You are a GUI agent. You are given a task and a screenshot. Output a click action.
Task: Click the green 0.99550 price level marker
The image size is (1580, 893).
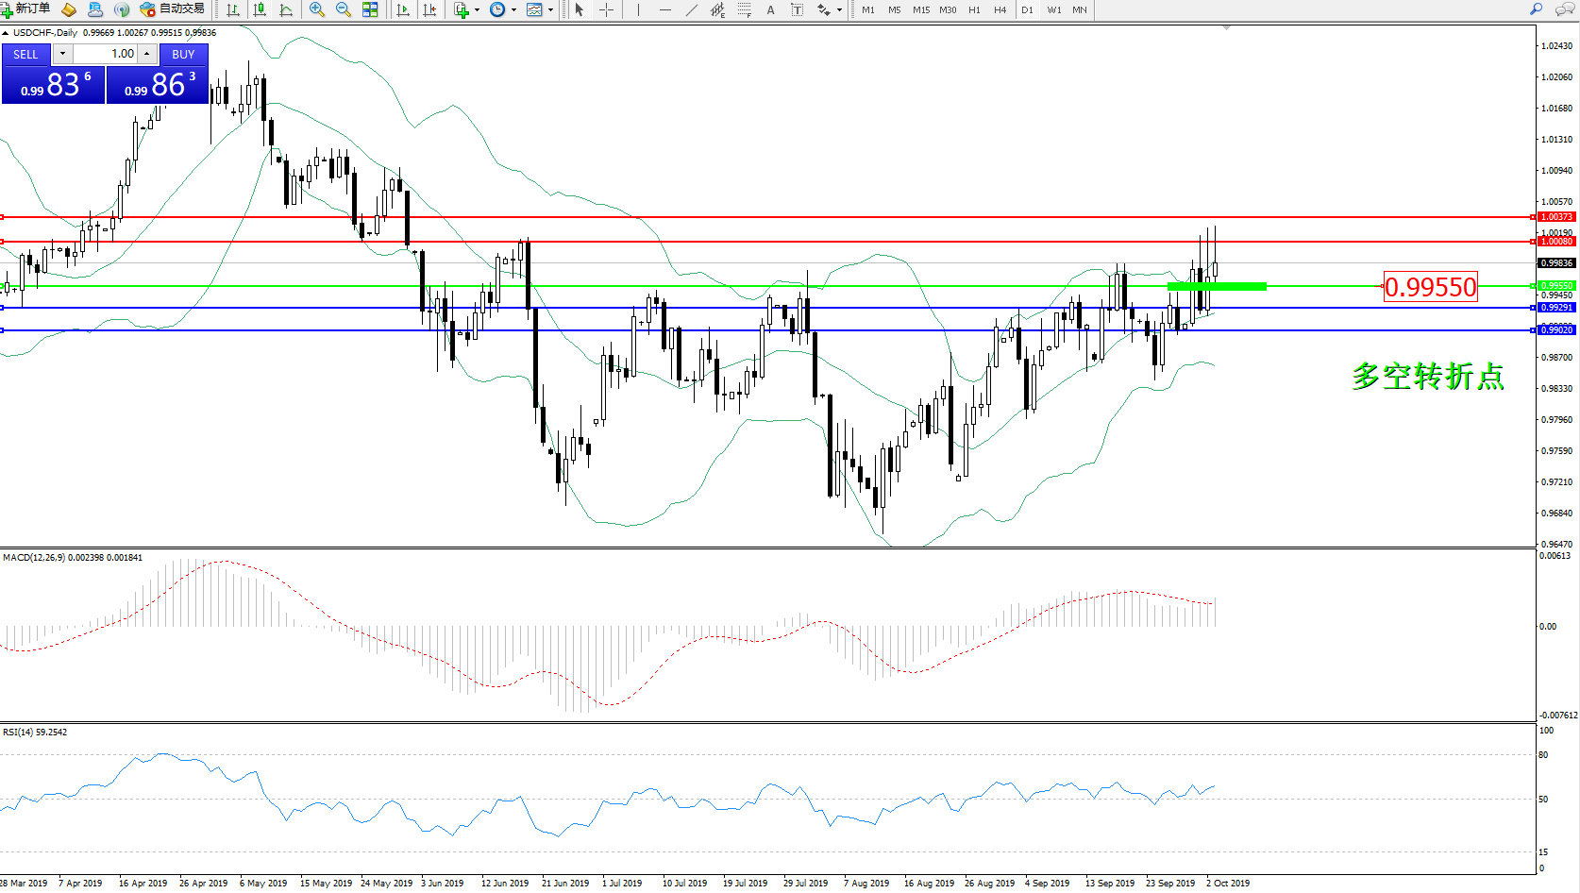[x=1217, y=286]
